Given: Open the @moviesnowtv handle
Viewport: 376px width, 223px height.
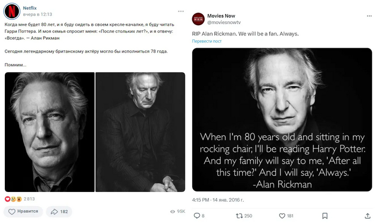Looking at the screenshot, I should point(226,23).
